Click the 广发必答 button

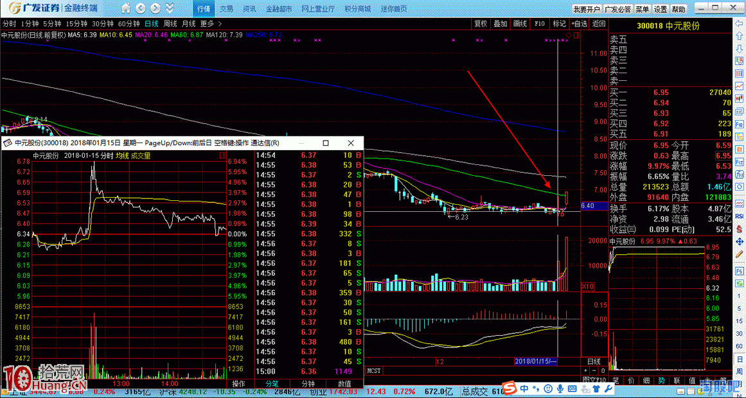618,9
